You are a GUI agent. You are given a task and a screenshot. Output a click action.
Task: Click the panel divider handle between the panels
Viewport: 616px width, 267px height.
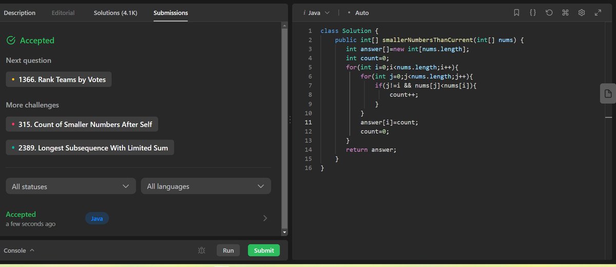tap(290, 119)
